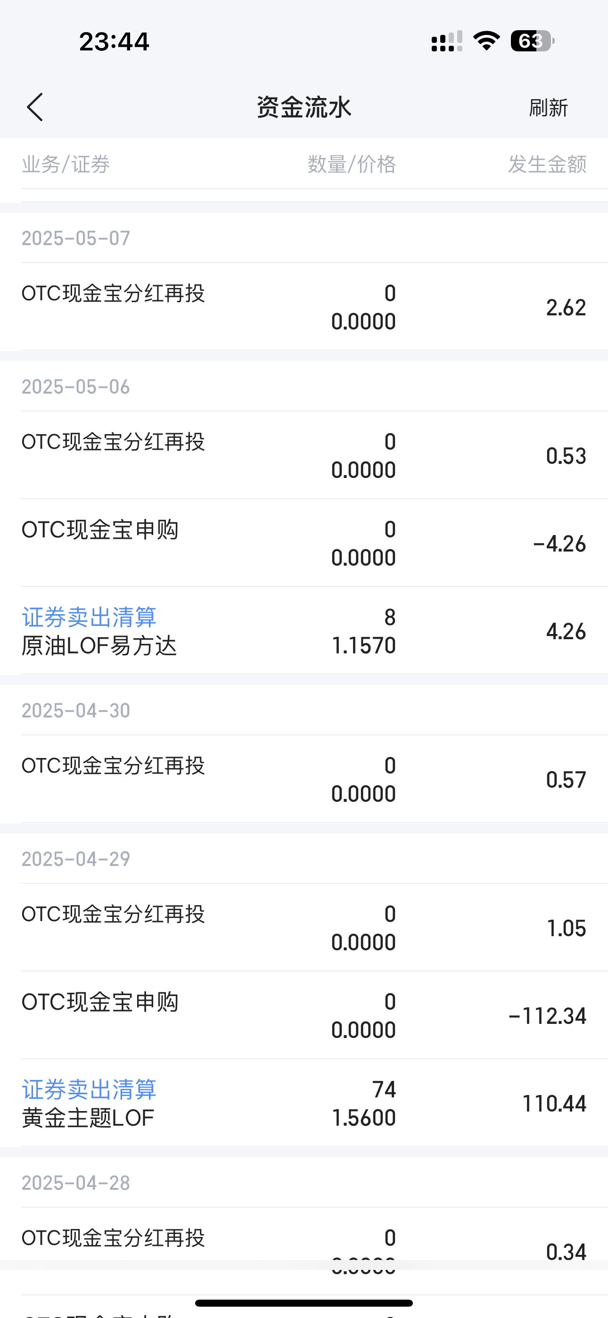Tap the 2025-04-30 date section header
Viewport: 608px width, 1318px height.
pyautogui.click(x=76, y=711)
